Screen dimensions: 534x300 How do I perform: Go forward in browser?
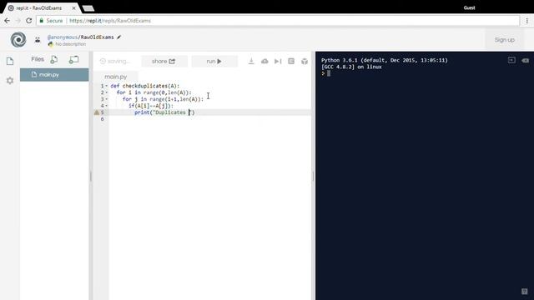pos(18,21)
